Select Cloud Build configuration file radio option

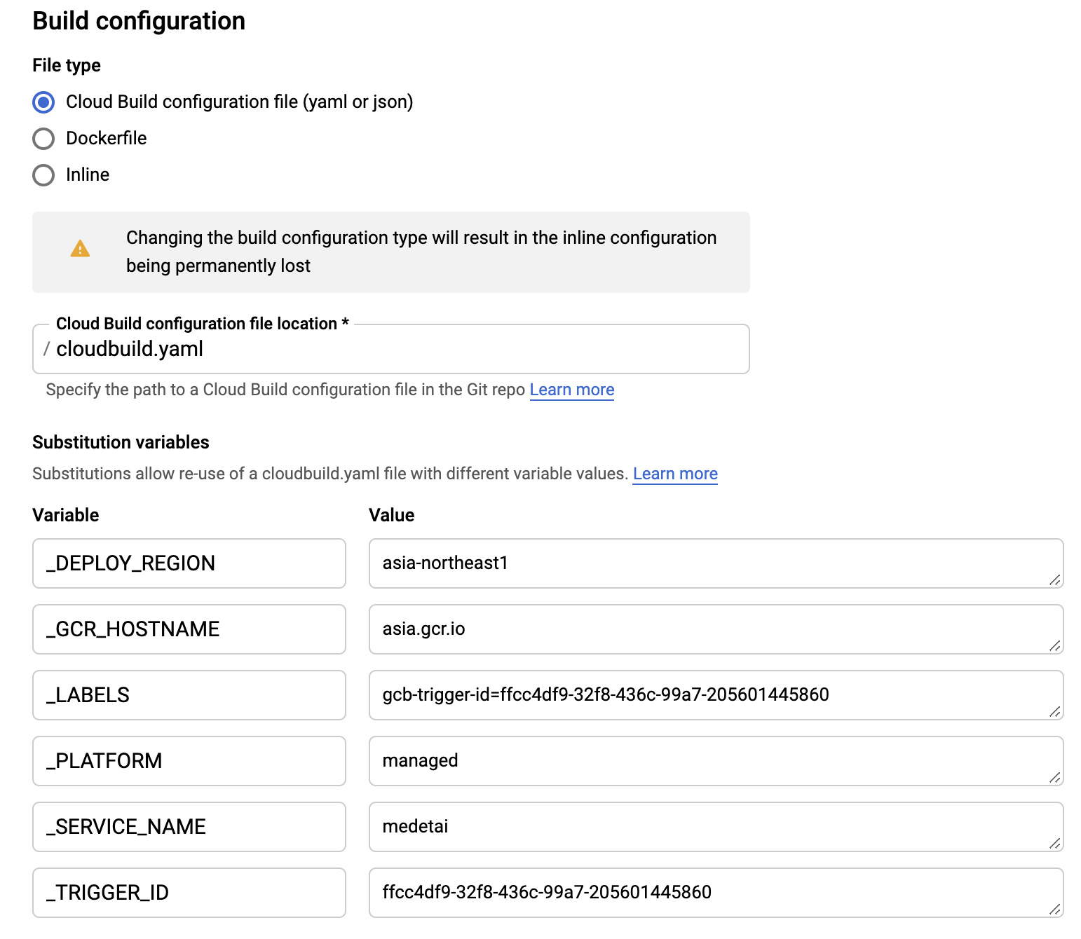[x=43, y=102]
